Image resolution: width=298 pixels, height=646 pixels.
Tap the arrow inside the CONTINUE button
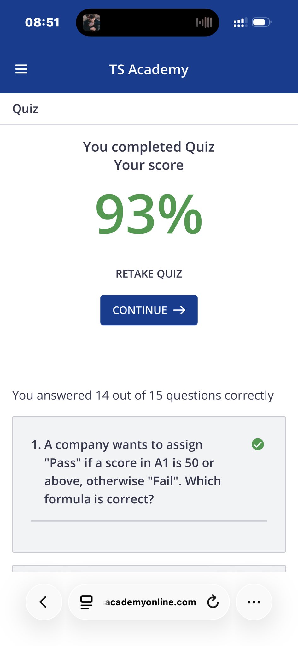(x=179, y=310)
